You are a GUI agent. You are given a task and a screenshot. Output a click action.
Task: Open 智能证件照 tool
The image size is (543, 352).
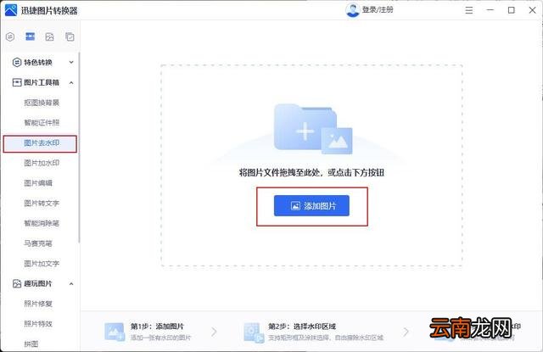(x=42, y=122)
